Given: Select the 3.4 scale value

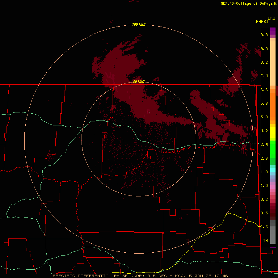Looking at the screenshot, I should (x=264, y=145).
